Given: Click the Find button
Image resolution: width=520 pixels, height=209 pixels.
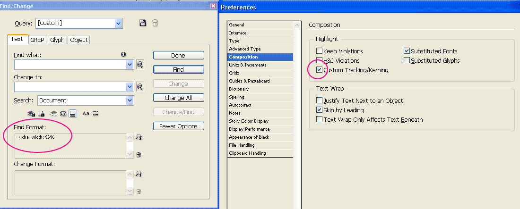Looking at the screenshot, I should pos(178,69).
